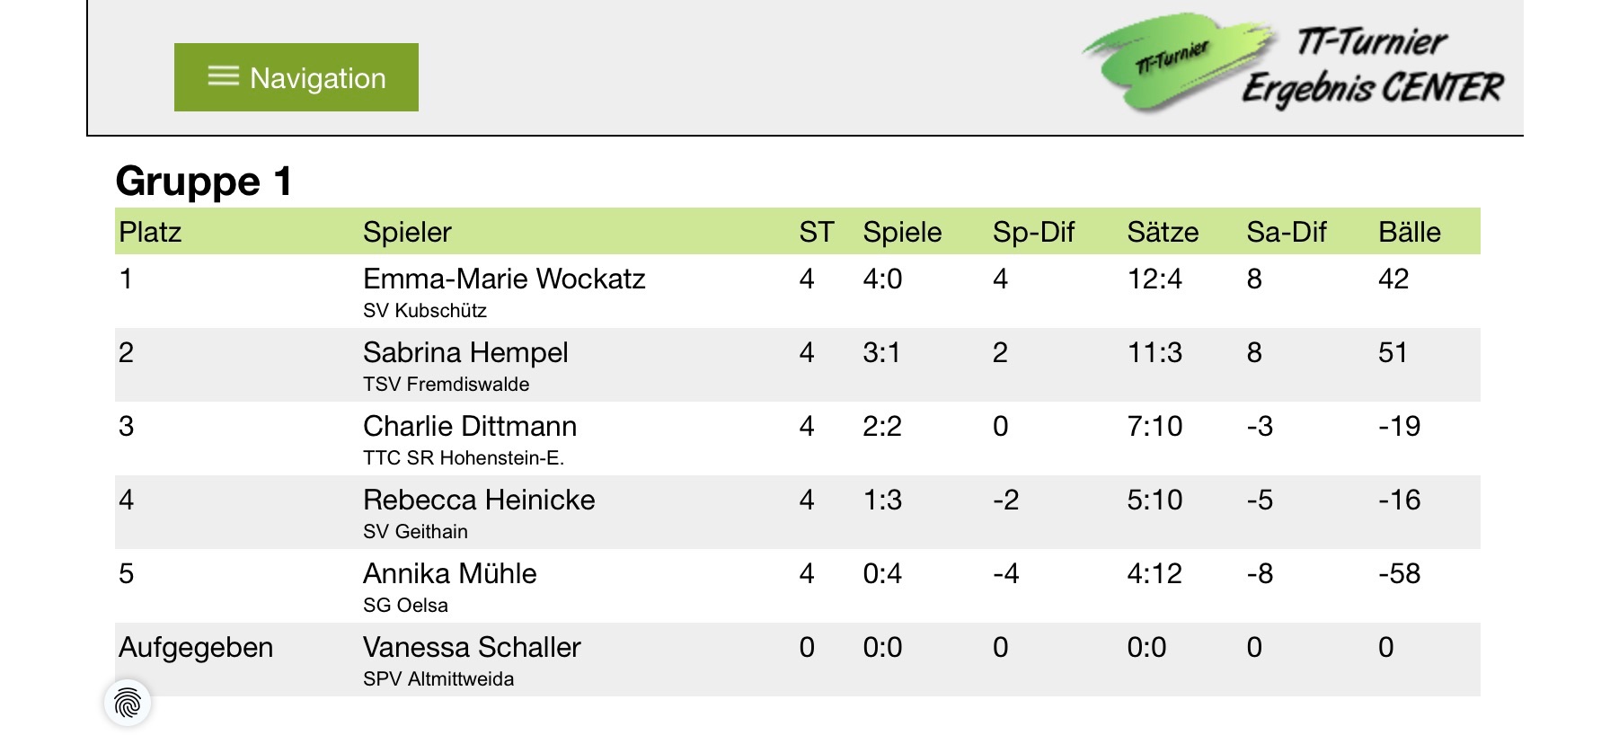Click the Spieler column header
Screen dimensions: 1610x744
(x=407, y=232)
